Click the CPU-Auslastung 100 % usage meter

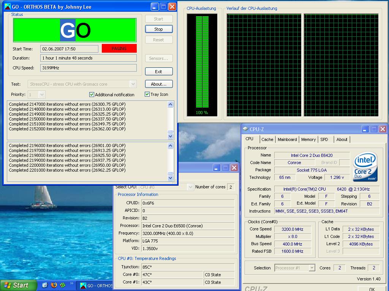(202, 65)
